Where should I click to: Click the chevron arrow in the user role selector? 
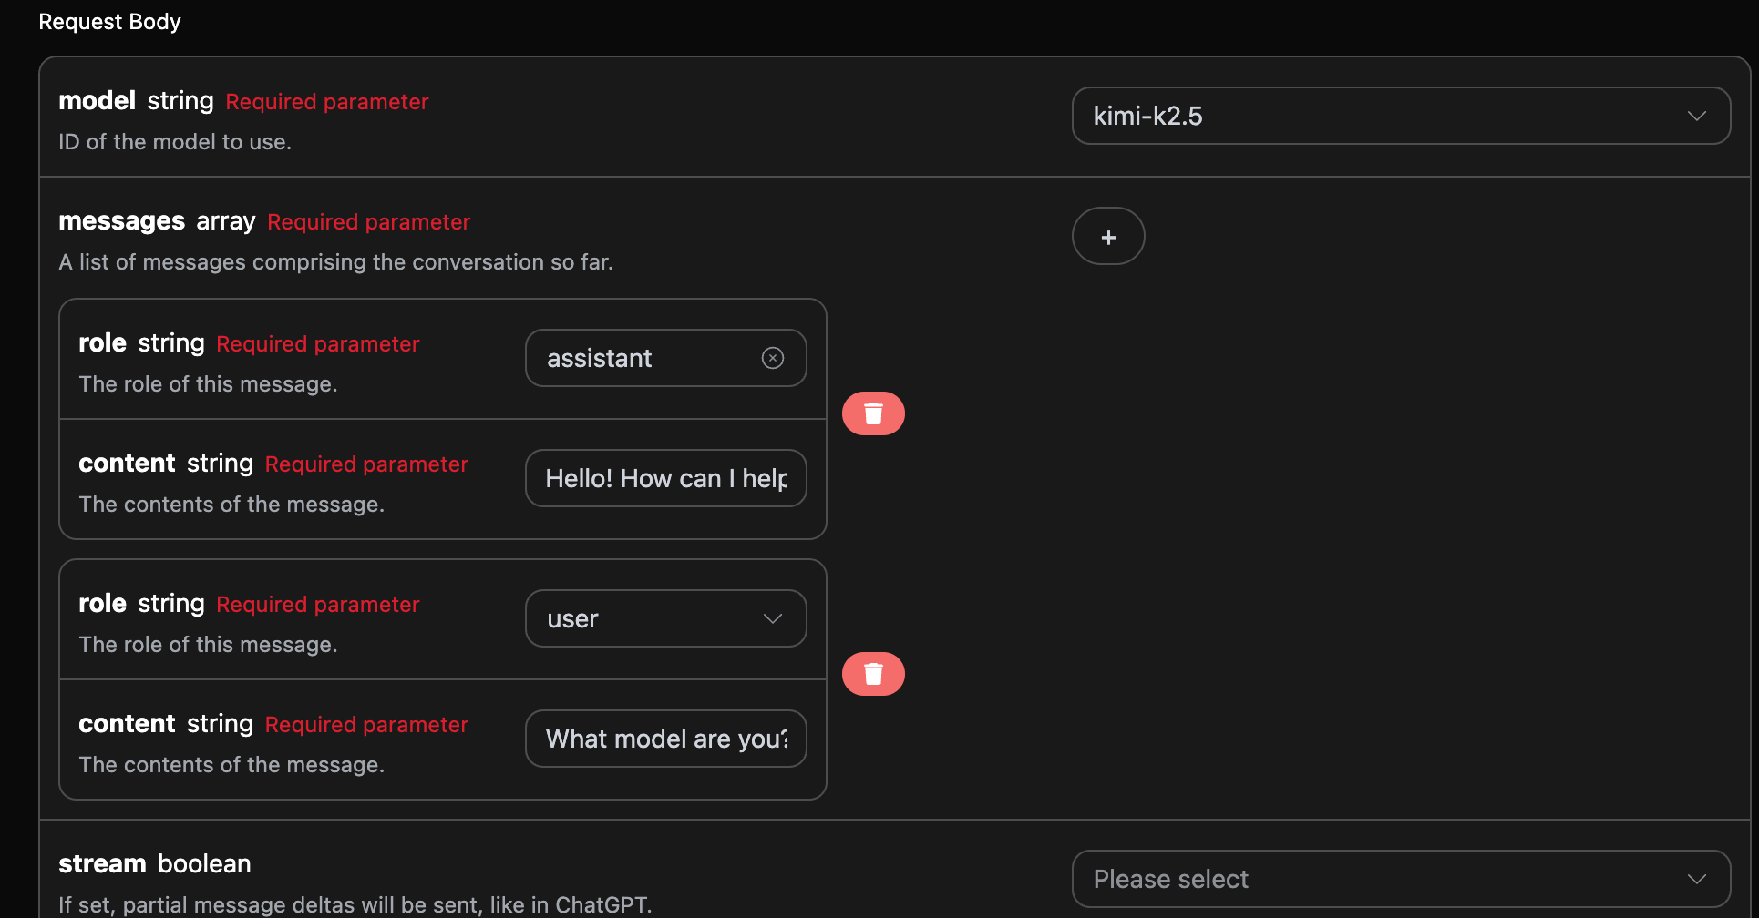[773, 618]
